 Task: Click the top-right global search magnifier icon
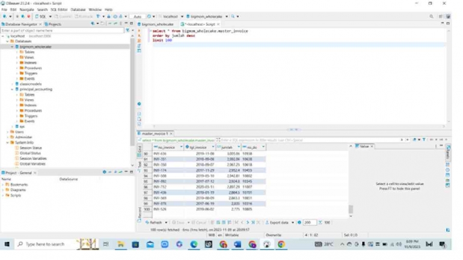coord(431,16)
